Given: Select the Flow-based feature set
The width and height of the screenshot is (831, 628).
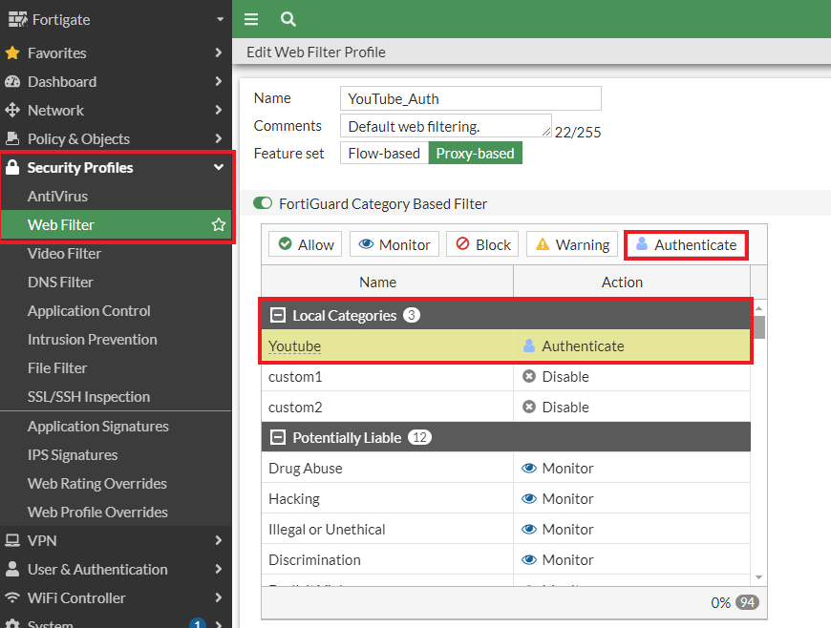Looking at the screenshot, I should click(383, 154).
